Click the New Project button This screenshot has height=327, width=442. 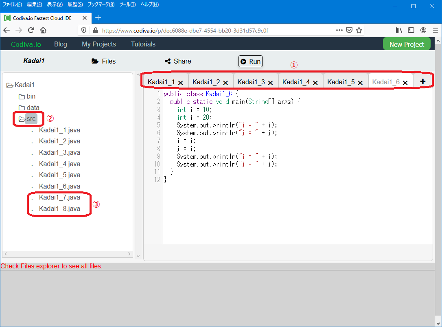[x=406, y=44]
